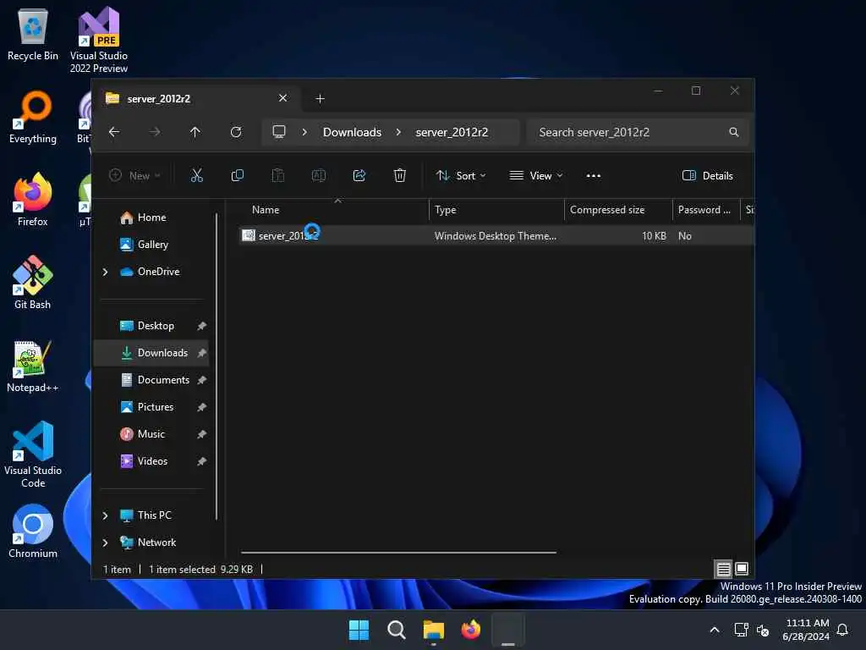866x650 pixels.
Task: Click the Copy icon in toolbar
Action: 238,176
